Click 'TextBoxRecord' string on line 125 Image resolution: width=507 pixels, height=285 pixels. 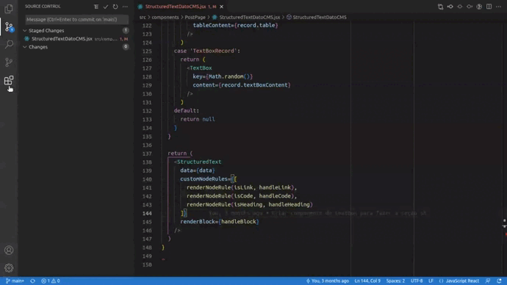pos(213,51)
